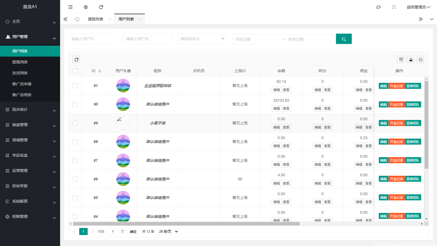This screenshot has width=437, height=246.
Task: Click the globe language icon in top toolbar
Action: point(86,7)
